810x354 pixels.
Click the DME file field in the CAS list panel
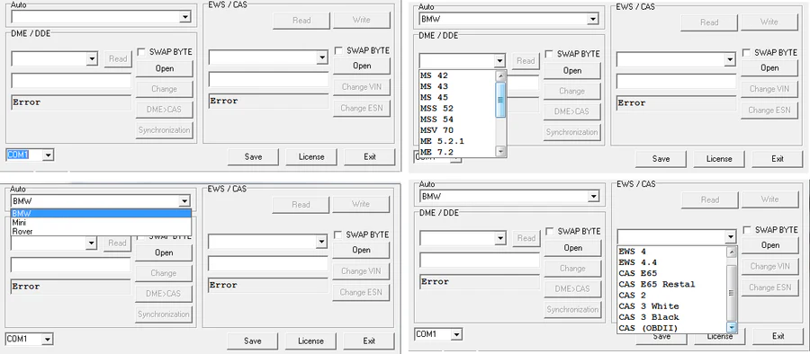(x=480, y=260)
